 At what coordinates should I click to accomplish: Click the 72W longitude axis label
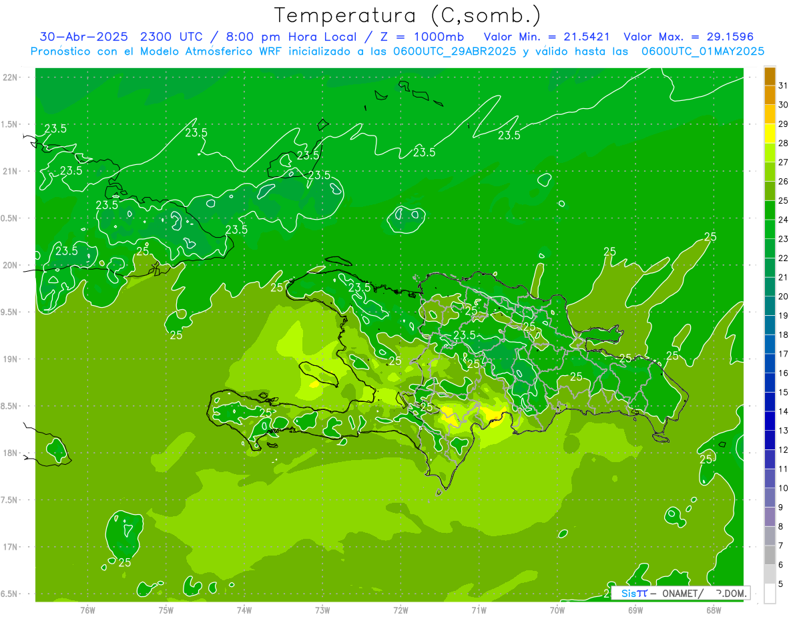point(400,610)
